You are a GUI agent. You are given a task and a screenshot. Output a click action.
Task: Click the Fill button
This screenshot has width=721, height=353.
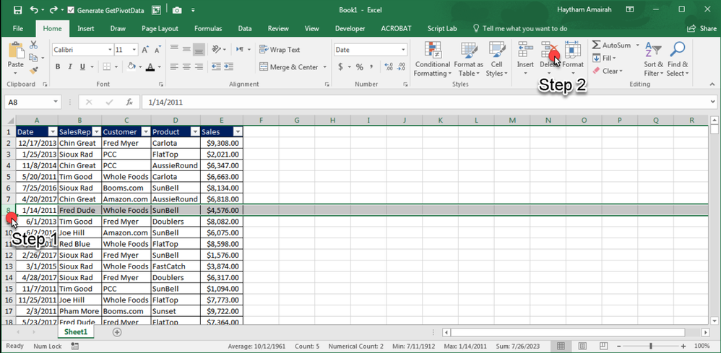[x=604, y=58]
